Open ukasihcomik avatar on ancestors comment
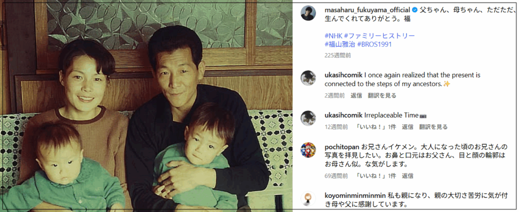519x212 pixels. [x=308, y=78]
